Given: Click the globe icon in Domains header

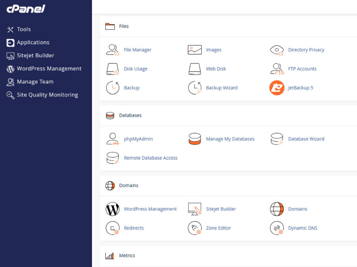Looking at the screenshot, I should (x=110, y=186).
